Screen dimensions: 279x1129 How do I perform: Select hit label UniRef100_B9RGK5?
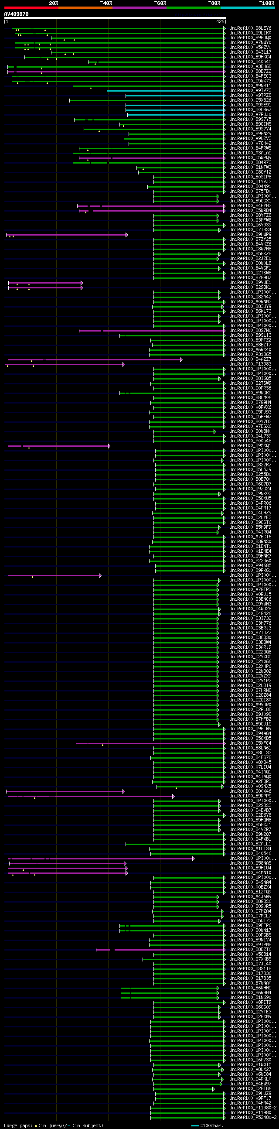coord(250,393)
